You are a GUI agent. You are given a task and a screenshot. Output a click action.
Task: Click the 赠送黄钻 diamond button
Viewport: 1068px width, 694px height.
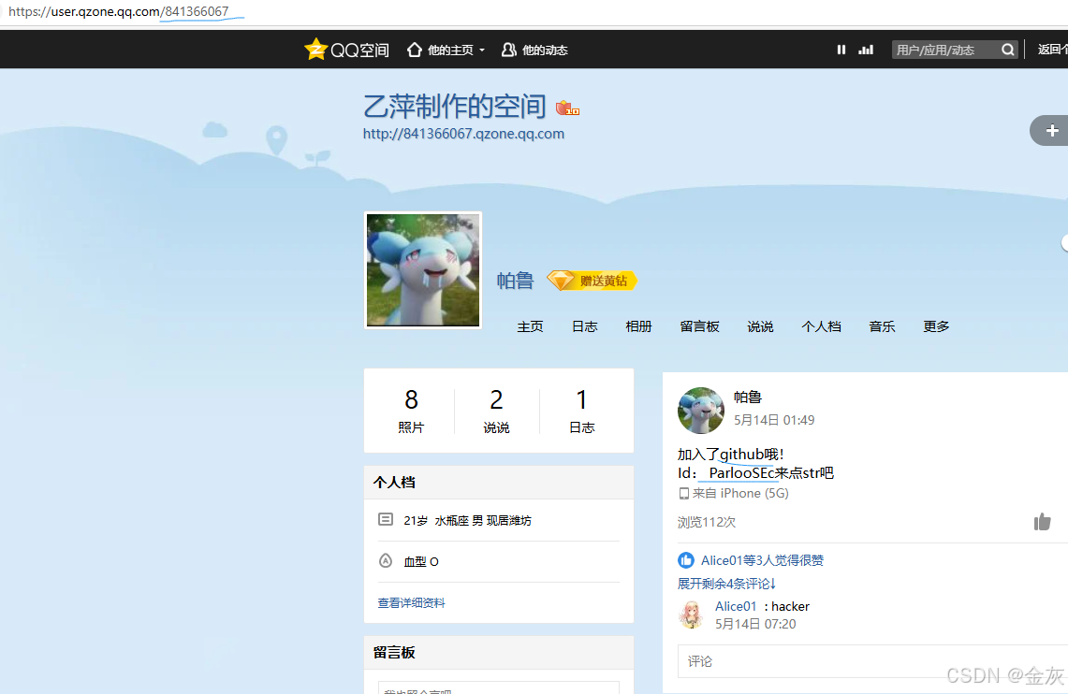click(x=592, y=281)
